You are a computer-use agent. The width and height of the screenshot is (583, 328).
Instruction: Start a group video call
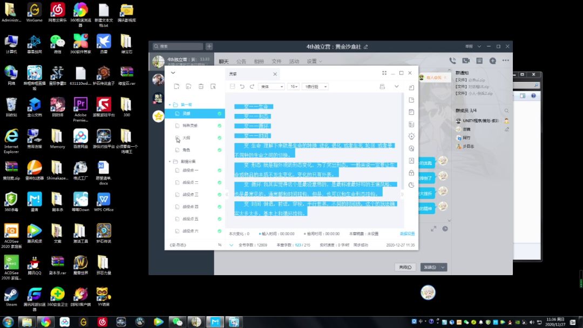pyautogui.click(x=465, y=61)
